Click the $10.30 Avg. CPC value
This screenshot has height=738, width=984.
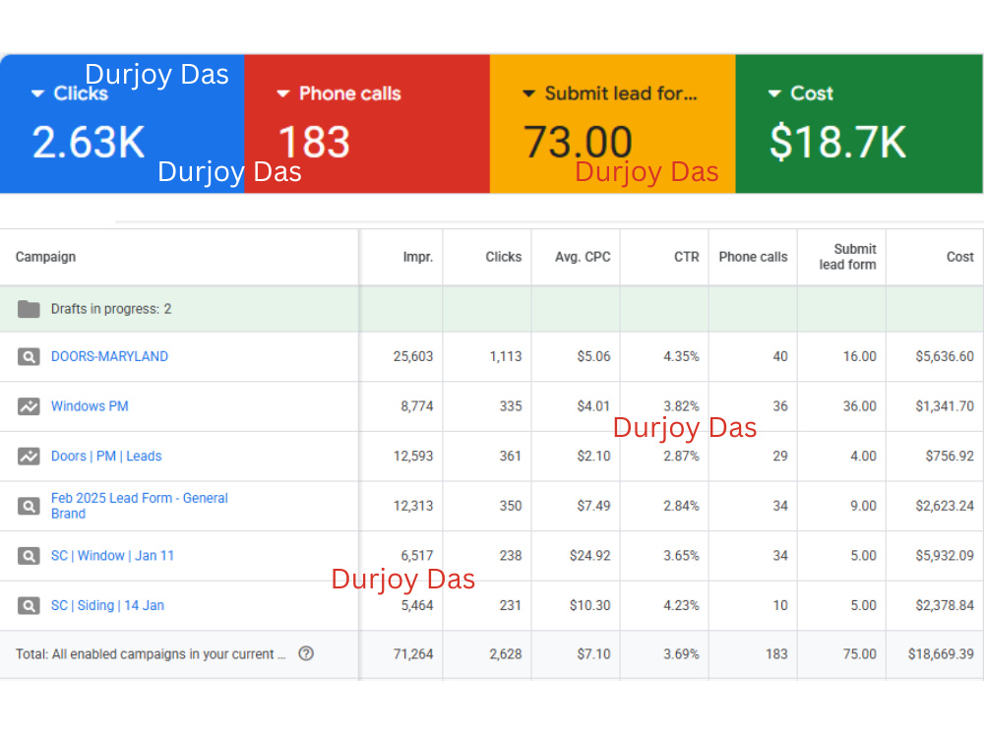click(589, 605)
